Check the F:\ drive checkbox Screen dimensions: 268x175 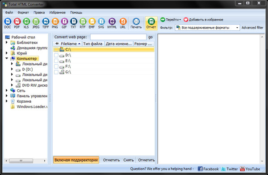pyautogui.click(x=56, y=67)
